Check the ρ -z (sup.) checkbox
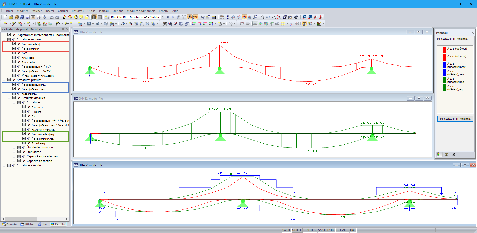This screenshot has width=477, height=233. tap(24, 107)
